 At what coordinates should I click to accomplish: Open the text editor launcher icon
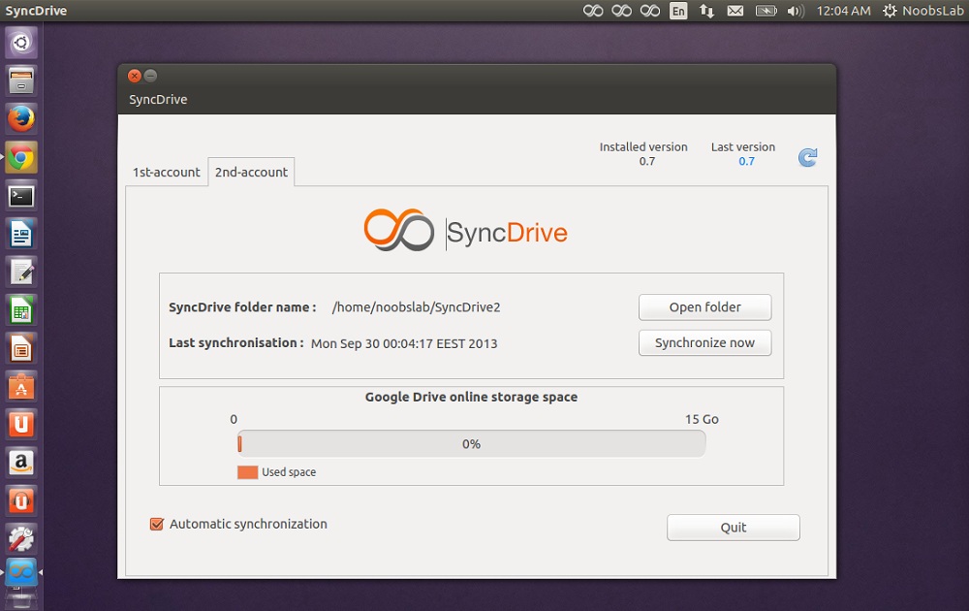pyautogui.click(x=21, y=273)
